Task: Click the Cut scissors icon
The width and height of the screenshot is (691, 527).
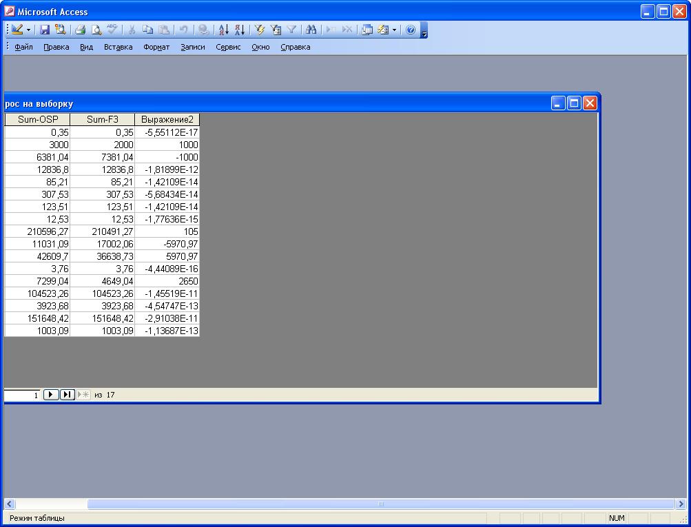Action: point(132,30)
